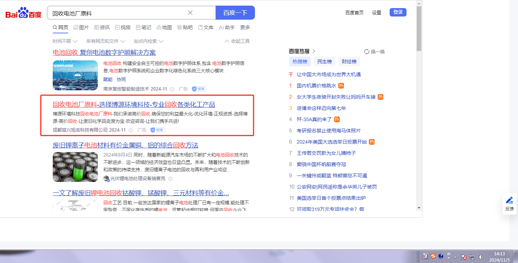Collapse search tools via 收起工具
This screenshot has height=263, width=518.
(237, 41)
